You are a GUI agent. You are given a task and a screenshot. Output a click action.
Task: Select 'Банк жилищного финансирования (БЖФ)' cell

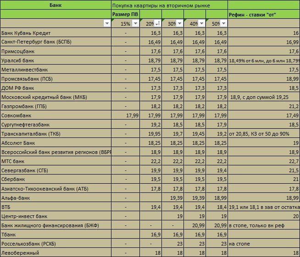tap(56, 225)
